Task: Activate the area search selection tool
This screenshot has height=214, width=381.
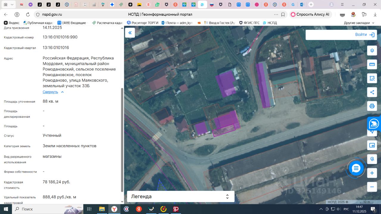Action: [372, 78]
